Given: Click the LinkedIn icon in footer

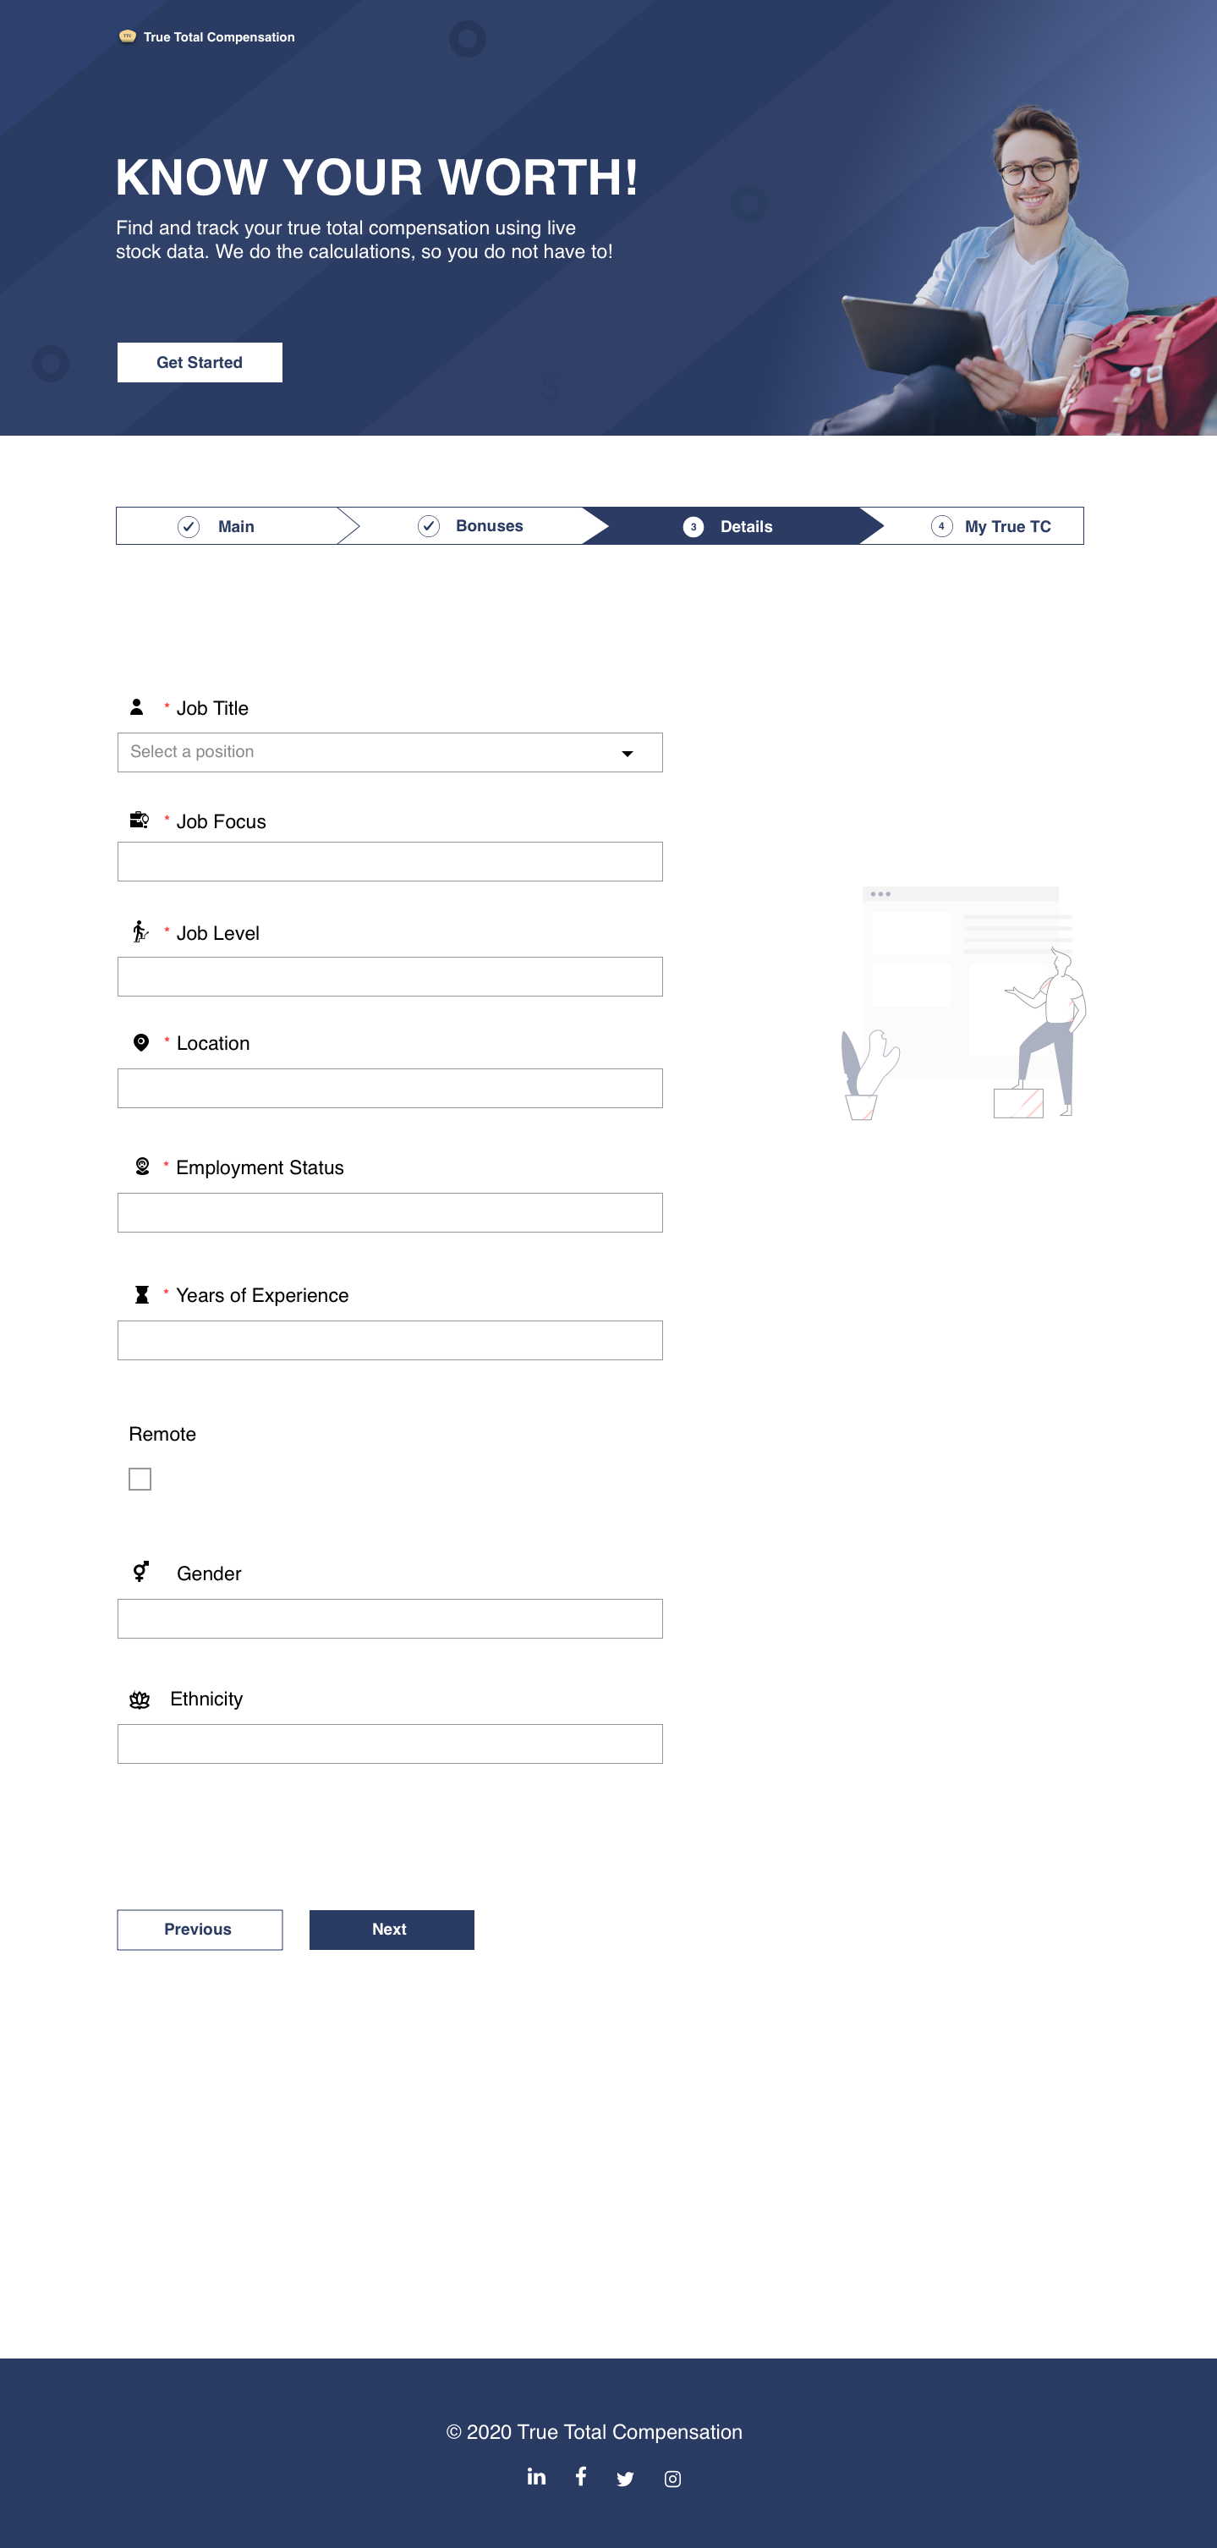Looking at the screenshot, I should [x=536, y=2476].
